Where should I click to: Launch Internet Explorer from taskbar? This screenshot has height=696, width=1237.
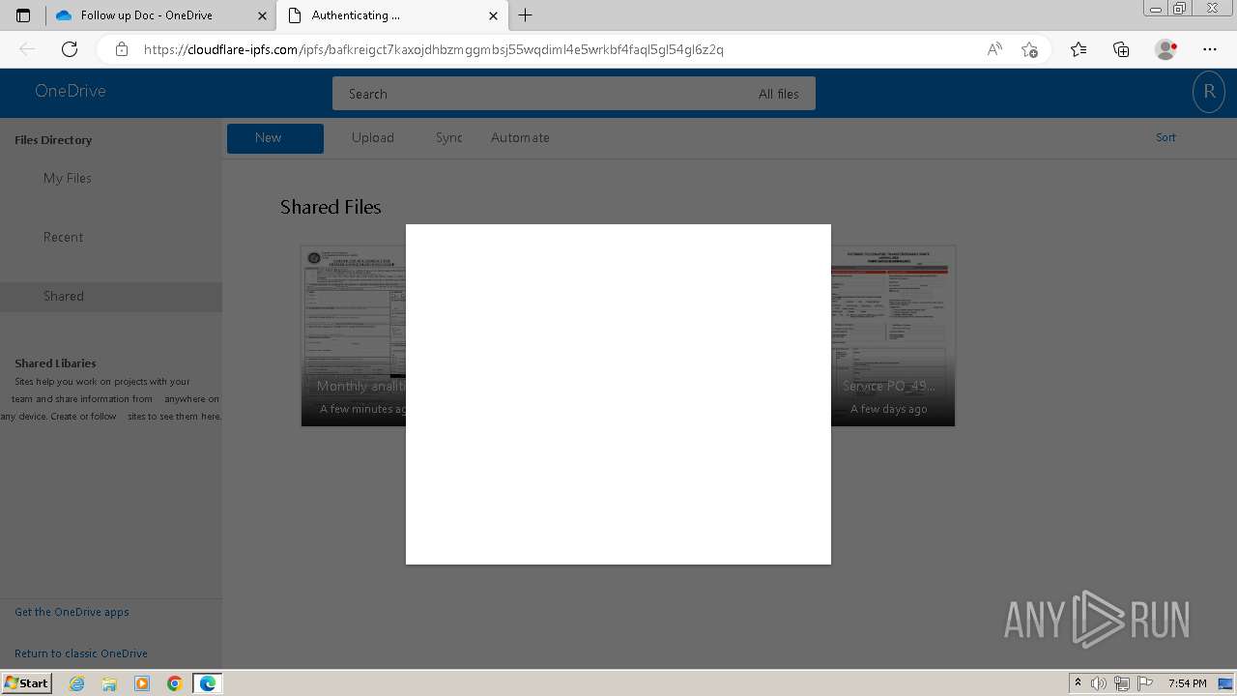77,683
